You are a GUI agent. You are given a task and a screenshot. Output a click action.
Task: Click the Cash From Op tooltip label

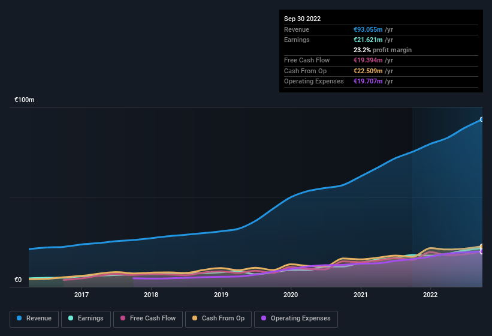(x=305, y=71)
